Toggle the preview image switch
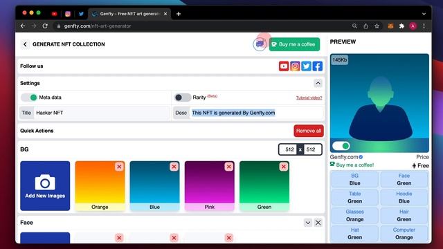 point(341,146)
